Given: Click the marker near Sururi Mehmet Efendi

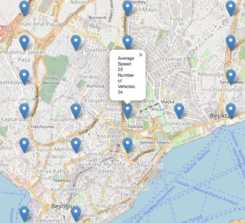Looking at the screenshot, I should coord(76,145).
